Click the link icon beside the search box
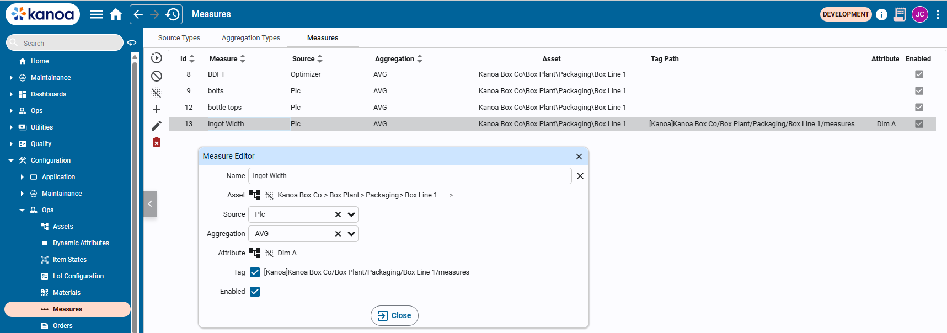Image resolution: width=947 pixels, height=333 pixels. point(132,42)
